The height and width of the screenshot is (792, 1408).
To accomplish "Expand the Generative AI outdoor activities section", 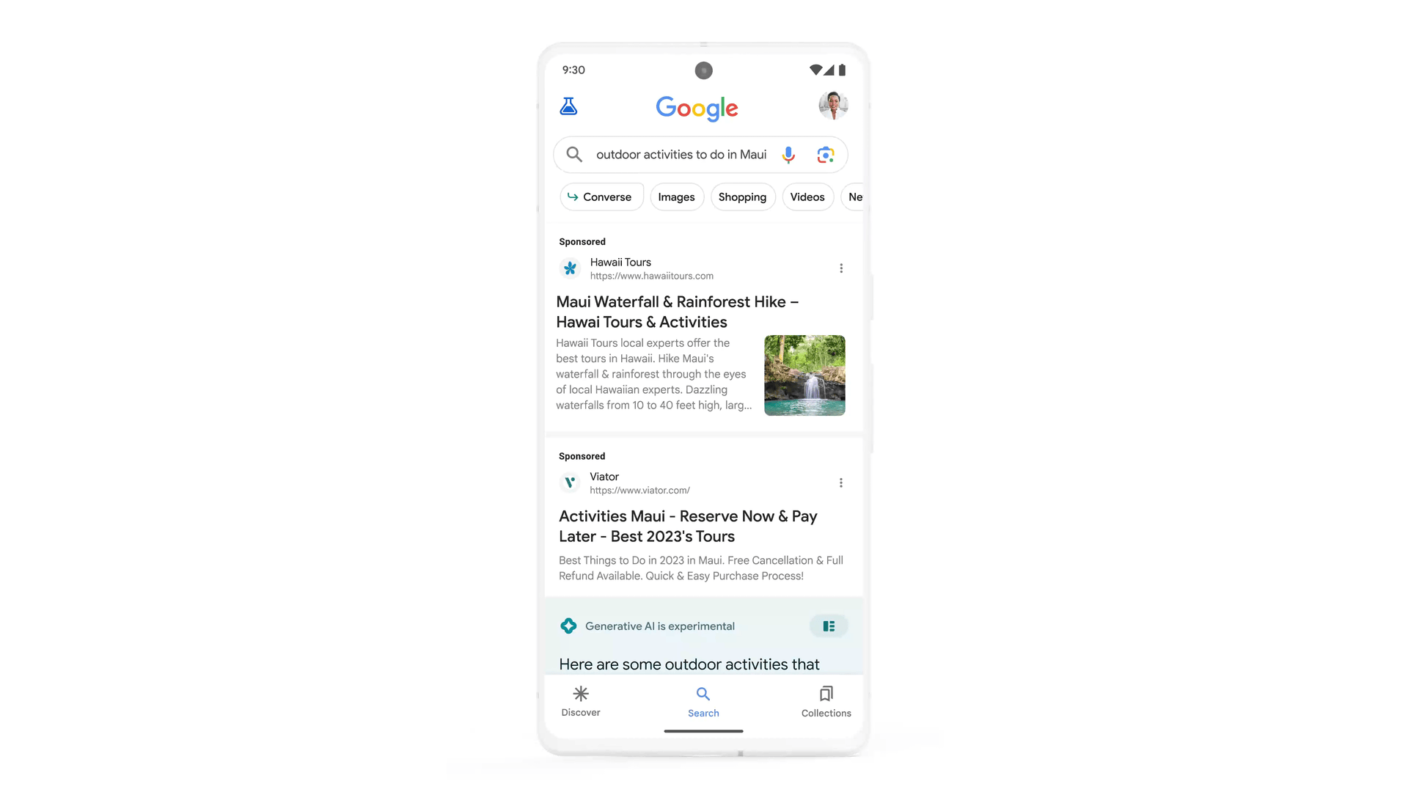I will [828, 626].
